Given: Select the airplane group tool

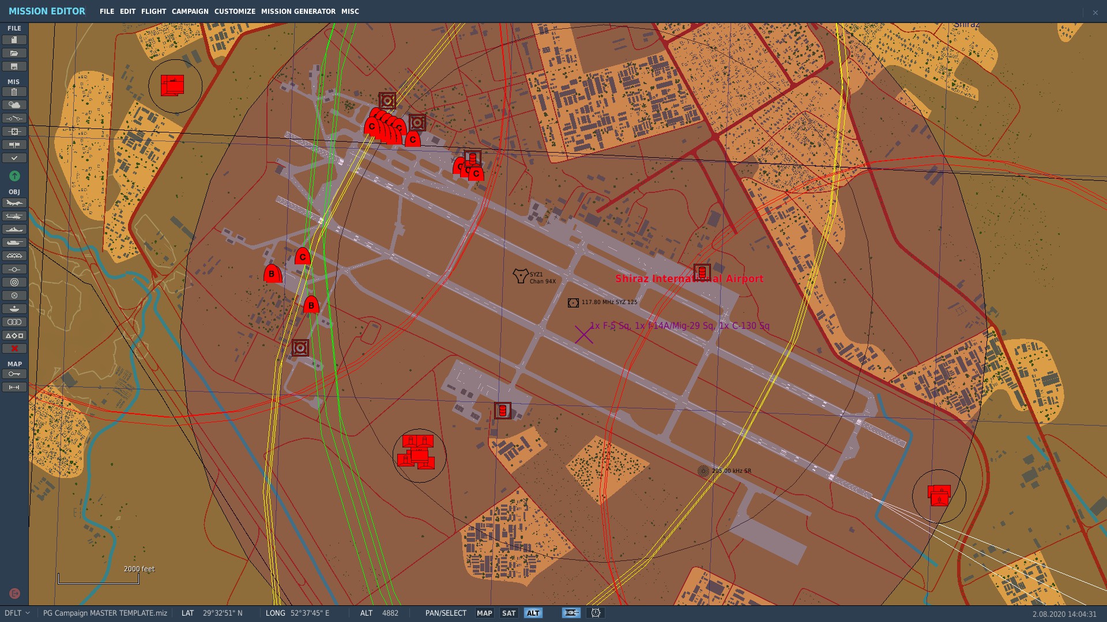Looking at the screenshot, I should (x=14, y=203).
